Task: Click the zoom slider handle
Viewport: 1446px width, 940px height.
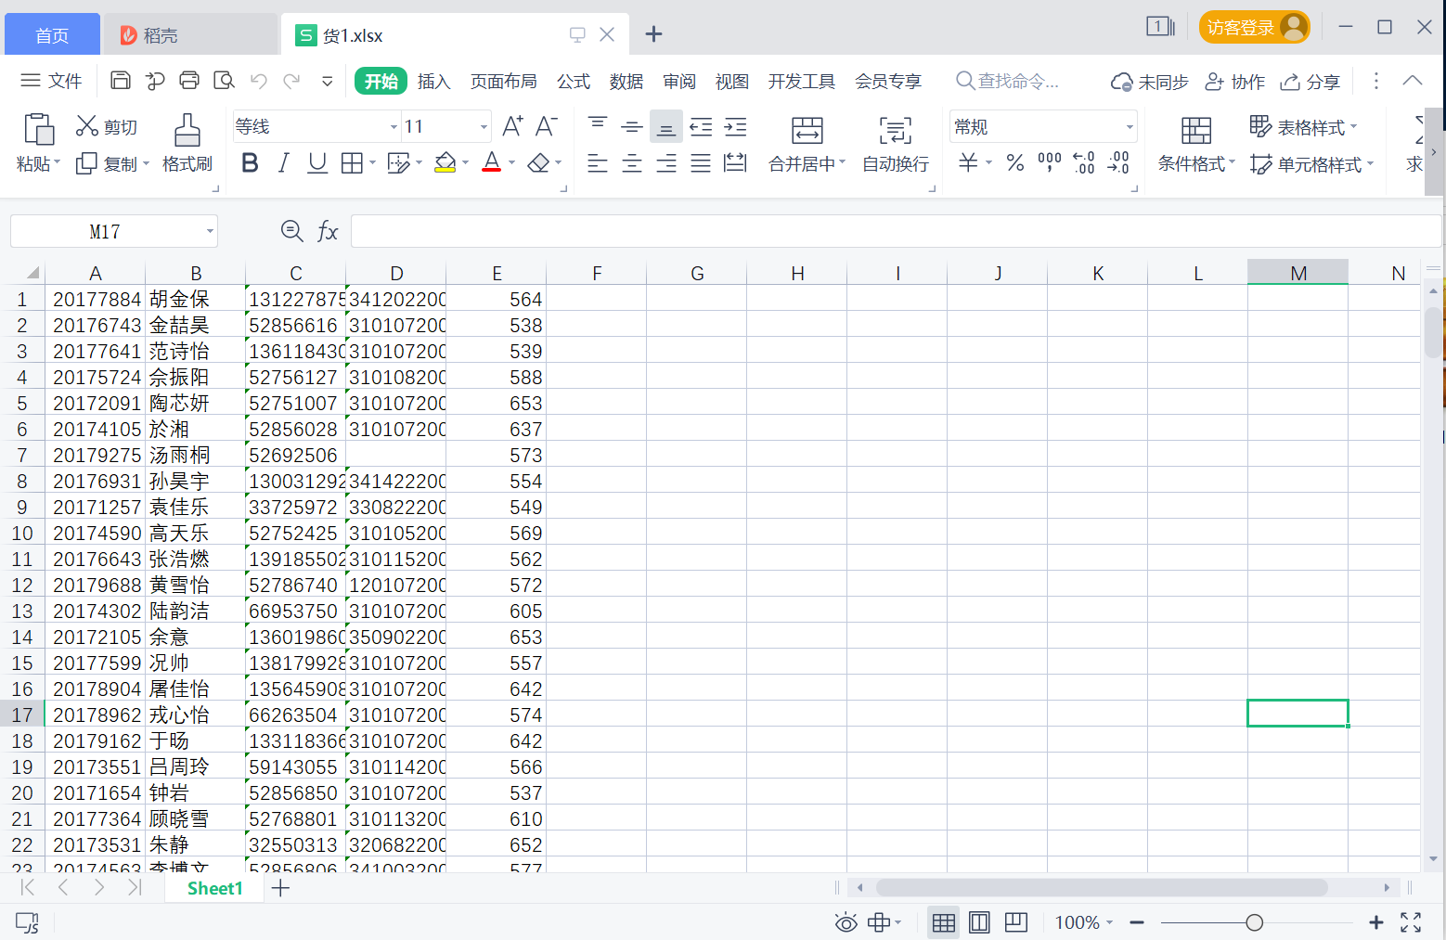Action: 1255,922
